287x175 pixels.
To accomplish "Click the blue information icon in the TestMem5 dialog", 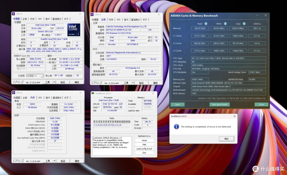I will coord(176,127).
